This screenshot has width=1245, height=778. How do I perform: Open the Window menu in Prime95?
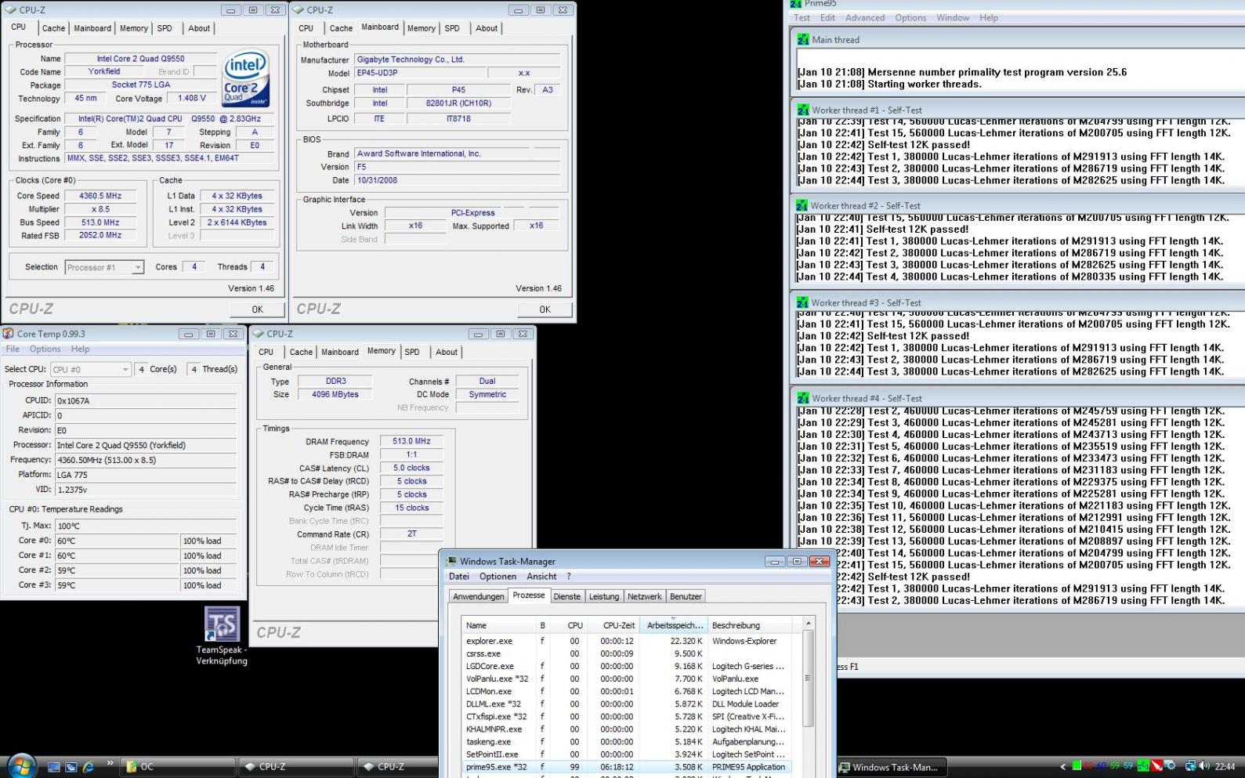tap(953, 17)
